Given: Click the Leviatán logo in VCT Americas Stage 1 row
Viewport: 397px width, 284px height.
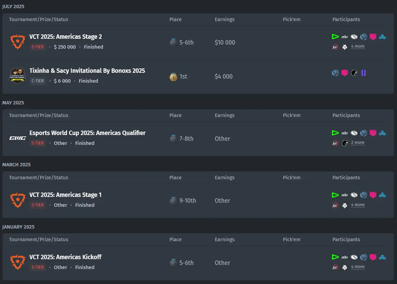Looking at the screenshot, I should (364, 195).
